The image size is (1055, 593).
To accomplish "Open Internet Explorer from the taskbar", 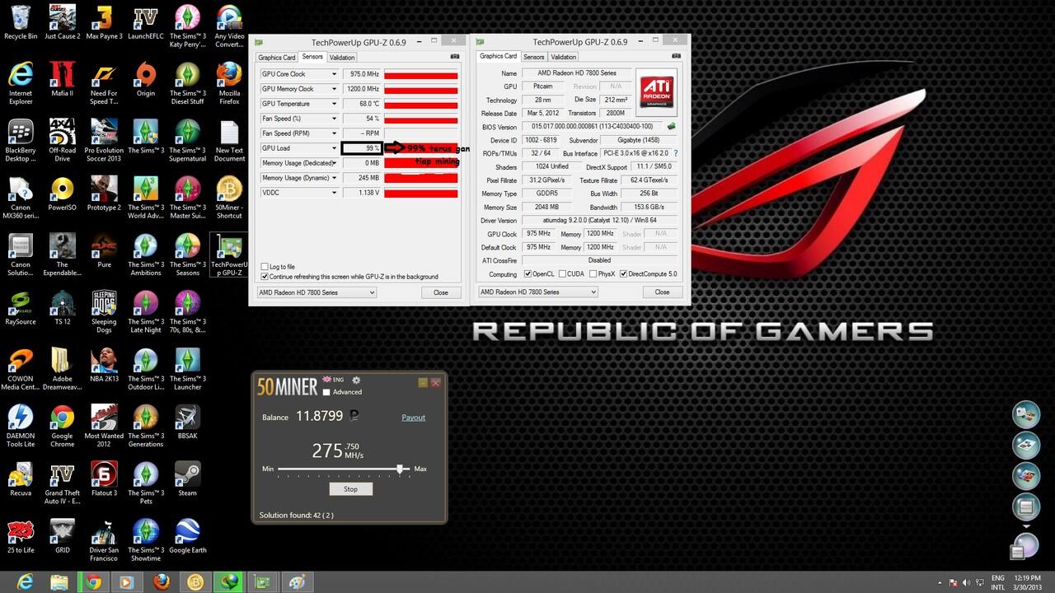I will [x=25, y=581].
